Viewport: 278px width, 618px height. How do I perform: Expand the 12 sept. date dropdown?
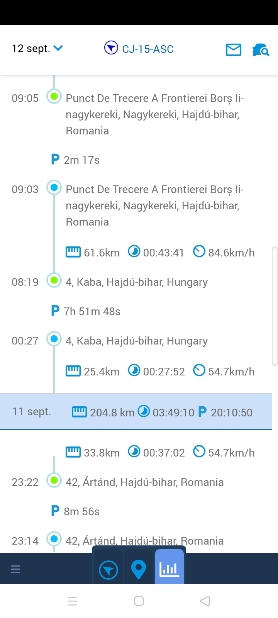(x=37, y=48)
